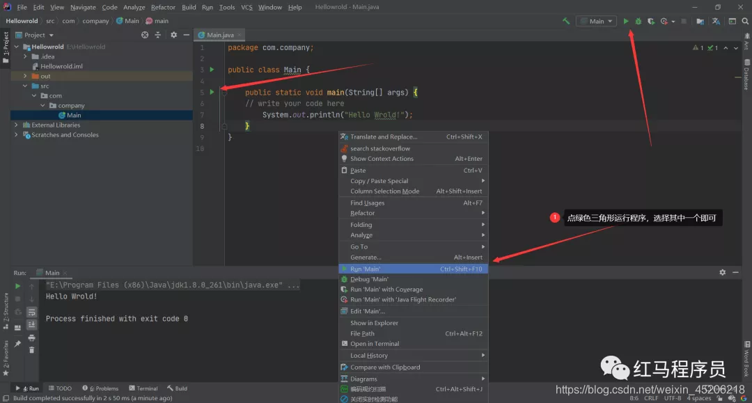
Task: Toggle soft-wrap in Run console
Action: coord(31,313)
